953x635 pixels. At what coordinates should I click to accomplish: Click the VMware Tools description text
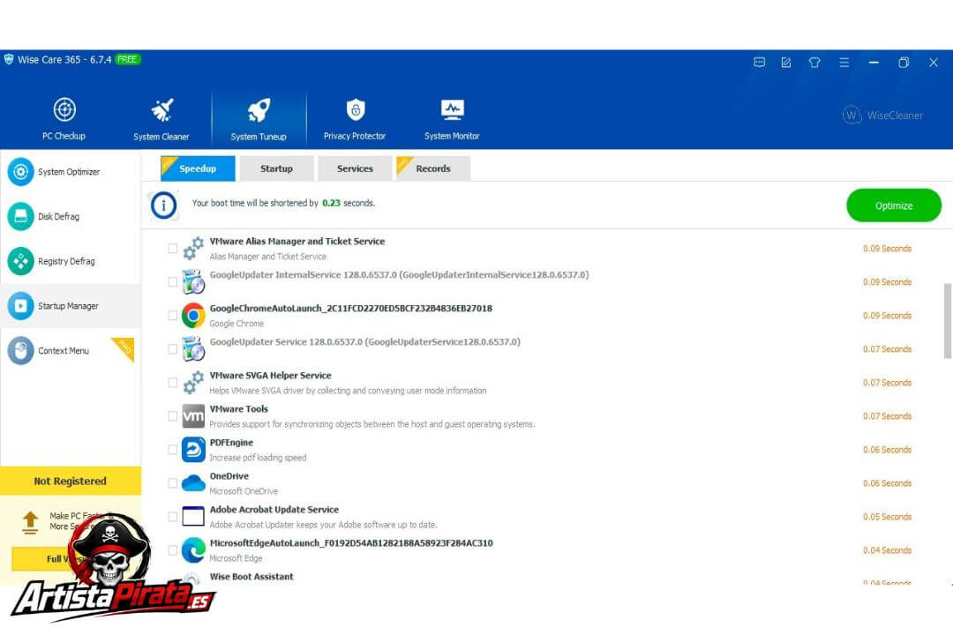372,424
